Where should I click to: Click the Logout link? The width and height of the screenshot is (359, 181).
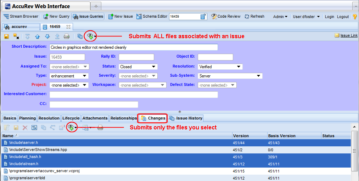(x=343, y=17)
